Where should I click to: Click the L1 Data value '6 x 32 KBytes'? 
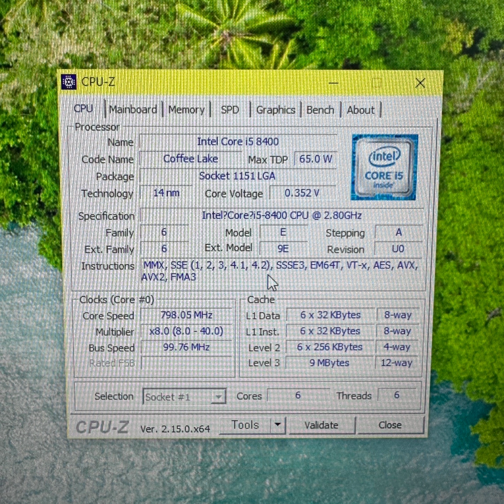(330, 315)
